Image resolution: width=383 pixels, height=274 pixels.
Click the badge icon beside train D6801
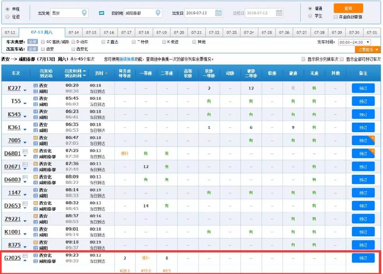(25, 151)
